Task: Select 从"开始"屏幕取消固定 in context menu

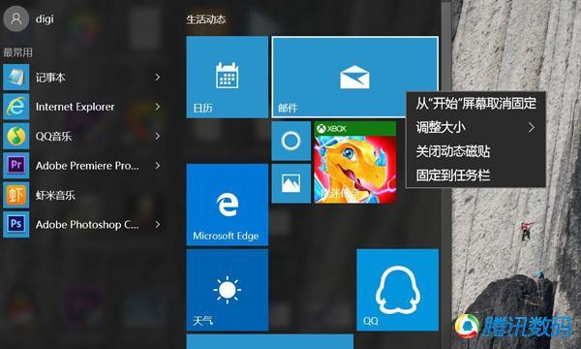Action: coord(475,104)
